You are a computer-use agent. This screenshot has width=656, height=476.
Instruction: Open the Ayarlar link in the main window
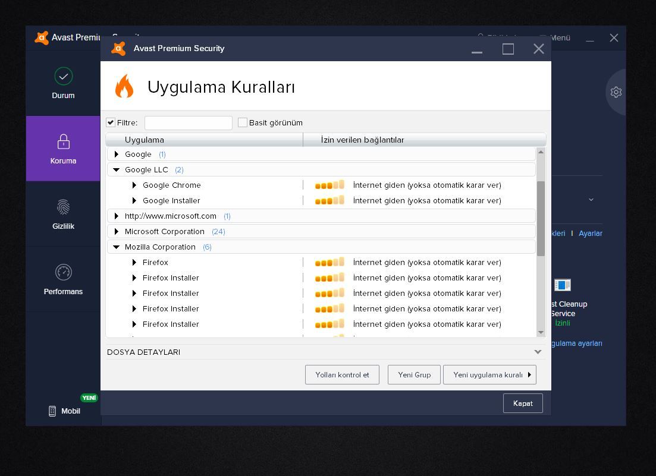[591, 234]
